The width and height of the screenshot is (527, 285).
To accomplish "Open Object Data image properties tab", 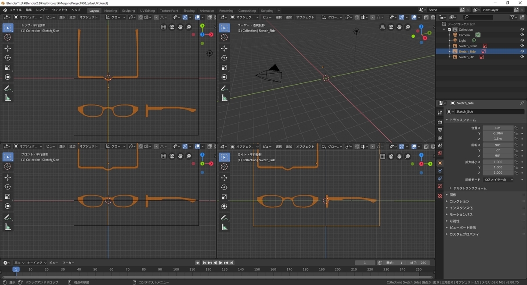I will pyautogui.click(x=440, y=186).
